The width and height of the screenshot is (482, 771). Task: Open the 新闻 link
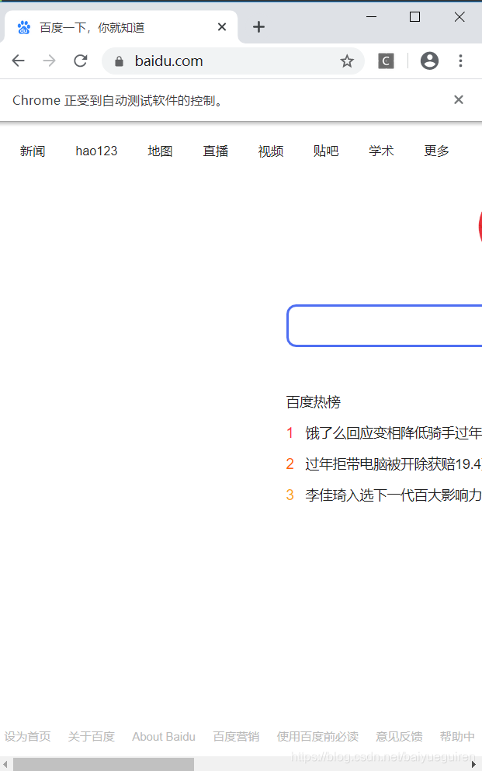(x=33, y=151)
